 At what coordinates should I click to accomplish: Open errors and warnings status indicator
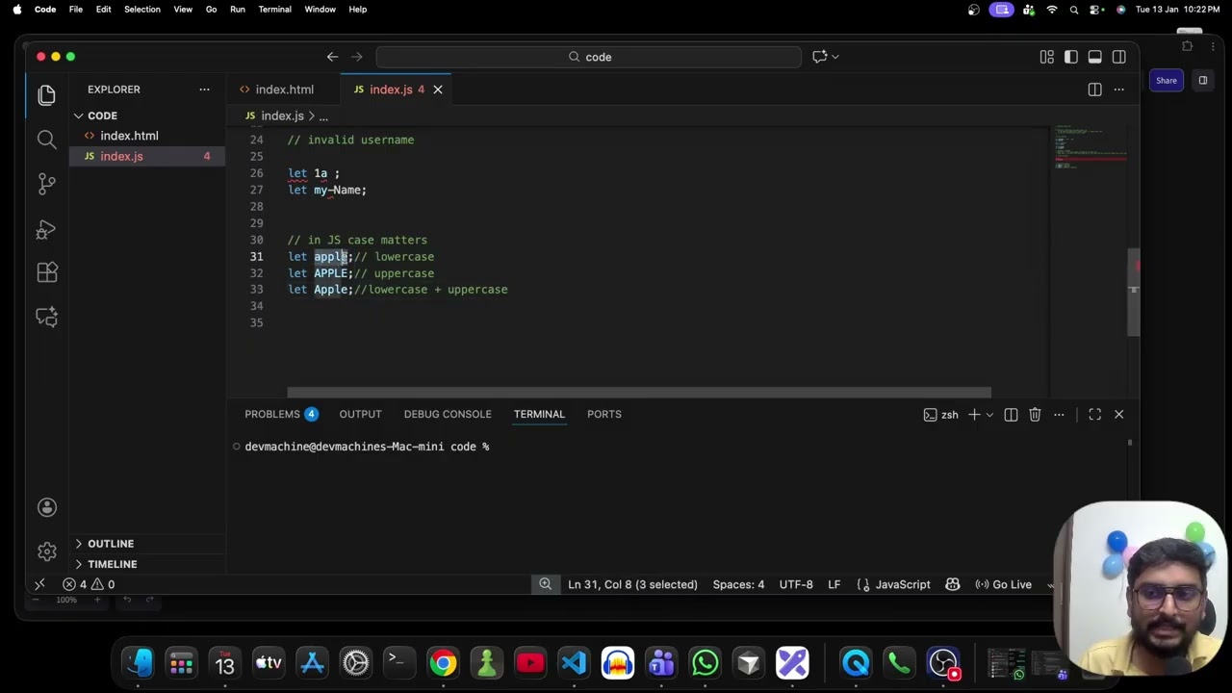click(x=89, y=584)
